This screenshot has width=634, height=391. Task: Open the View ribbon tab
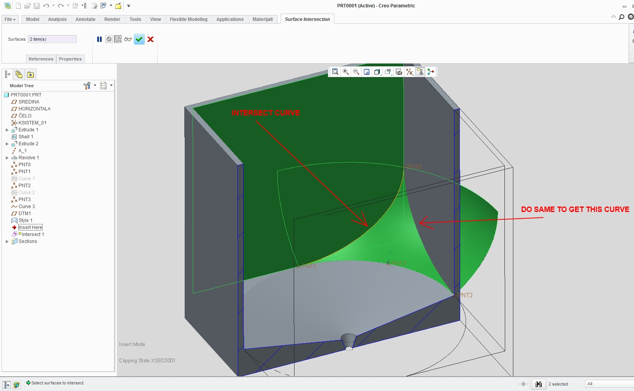click(x=156, y=19)
